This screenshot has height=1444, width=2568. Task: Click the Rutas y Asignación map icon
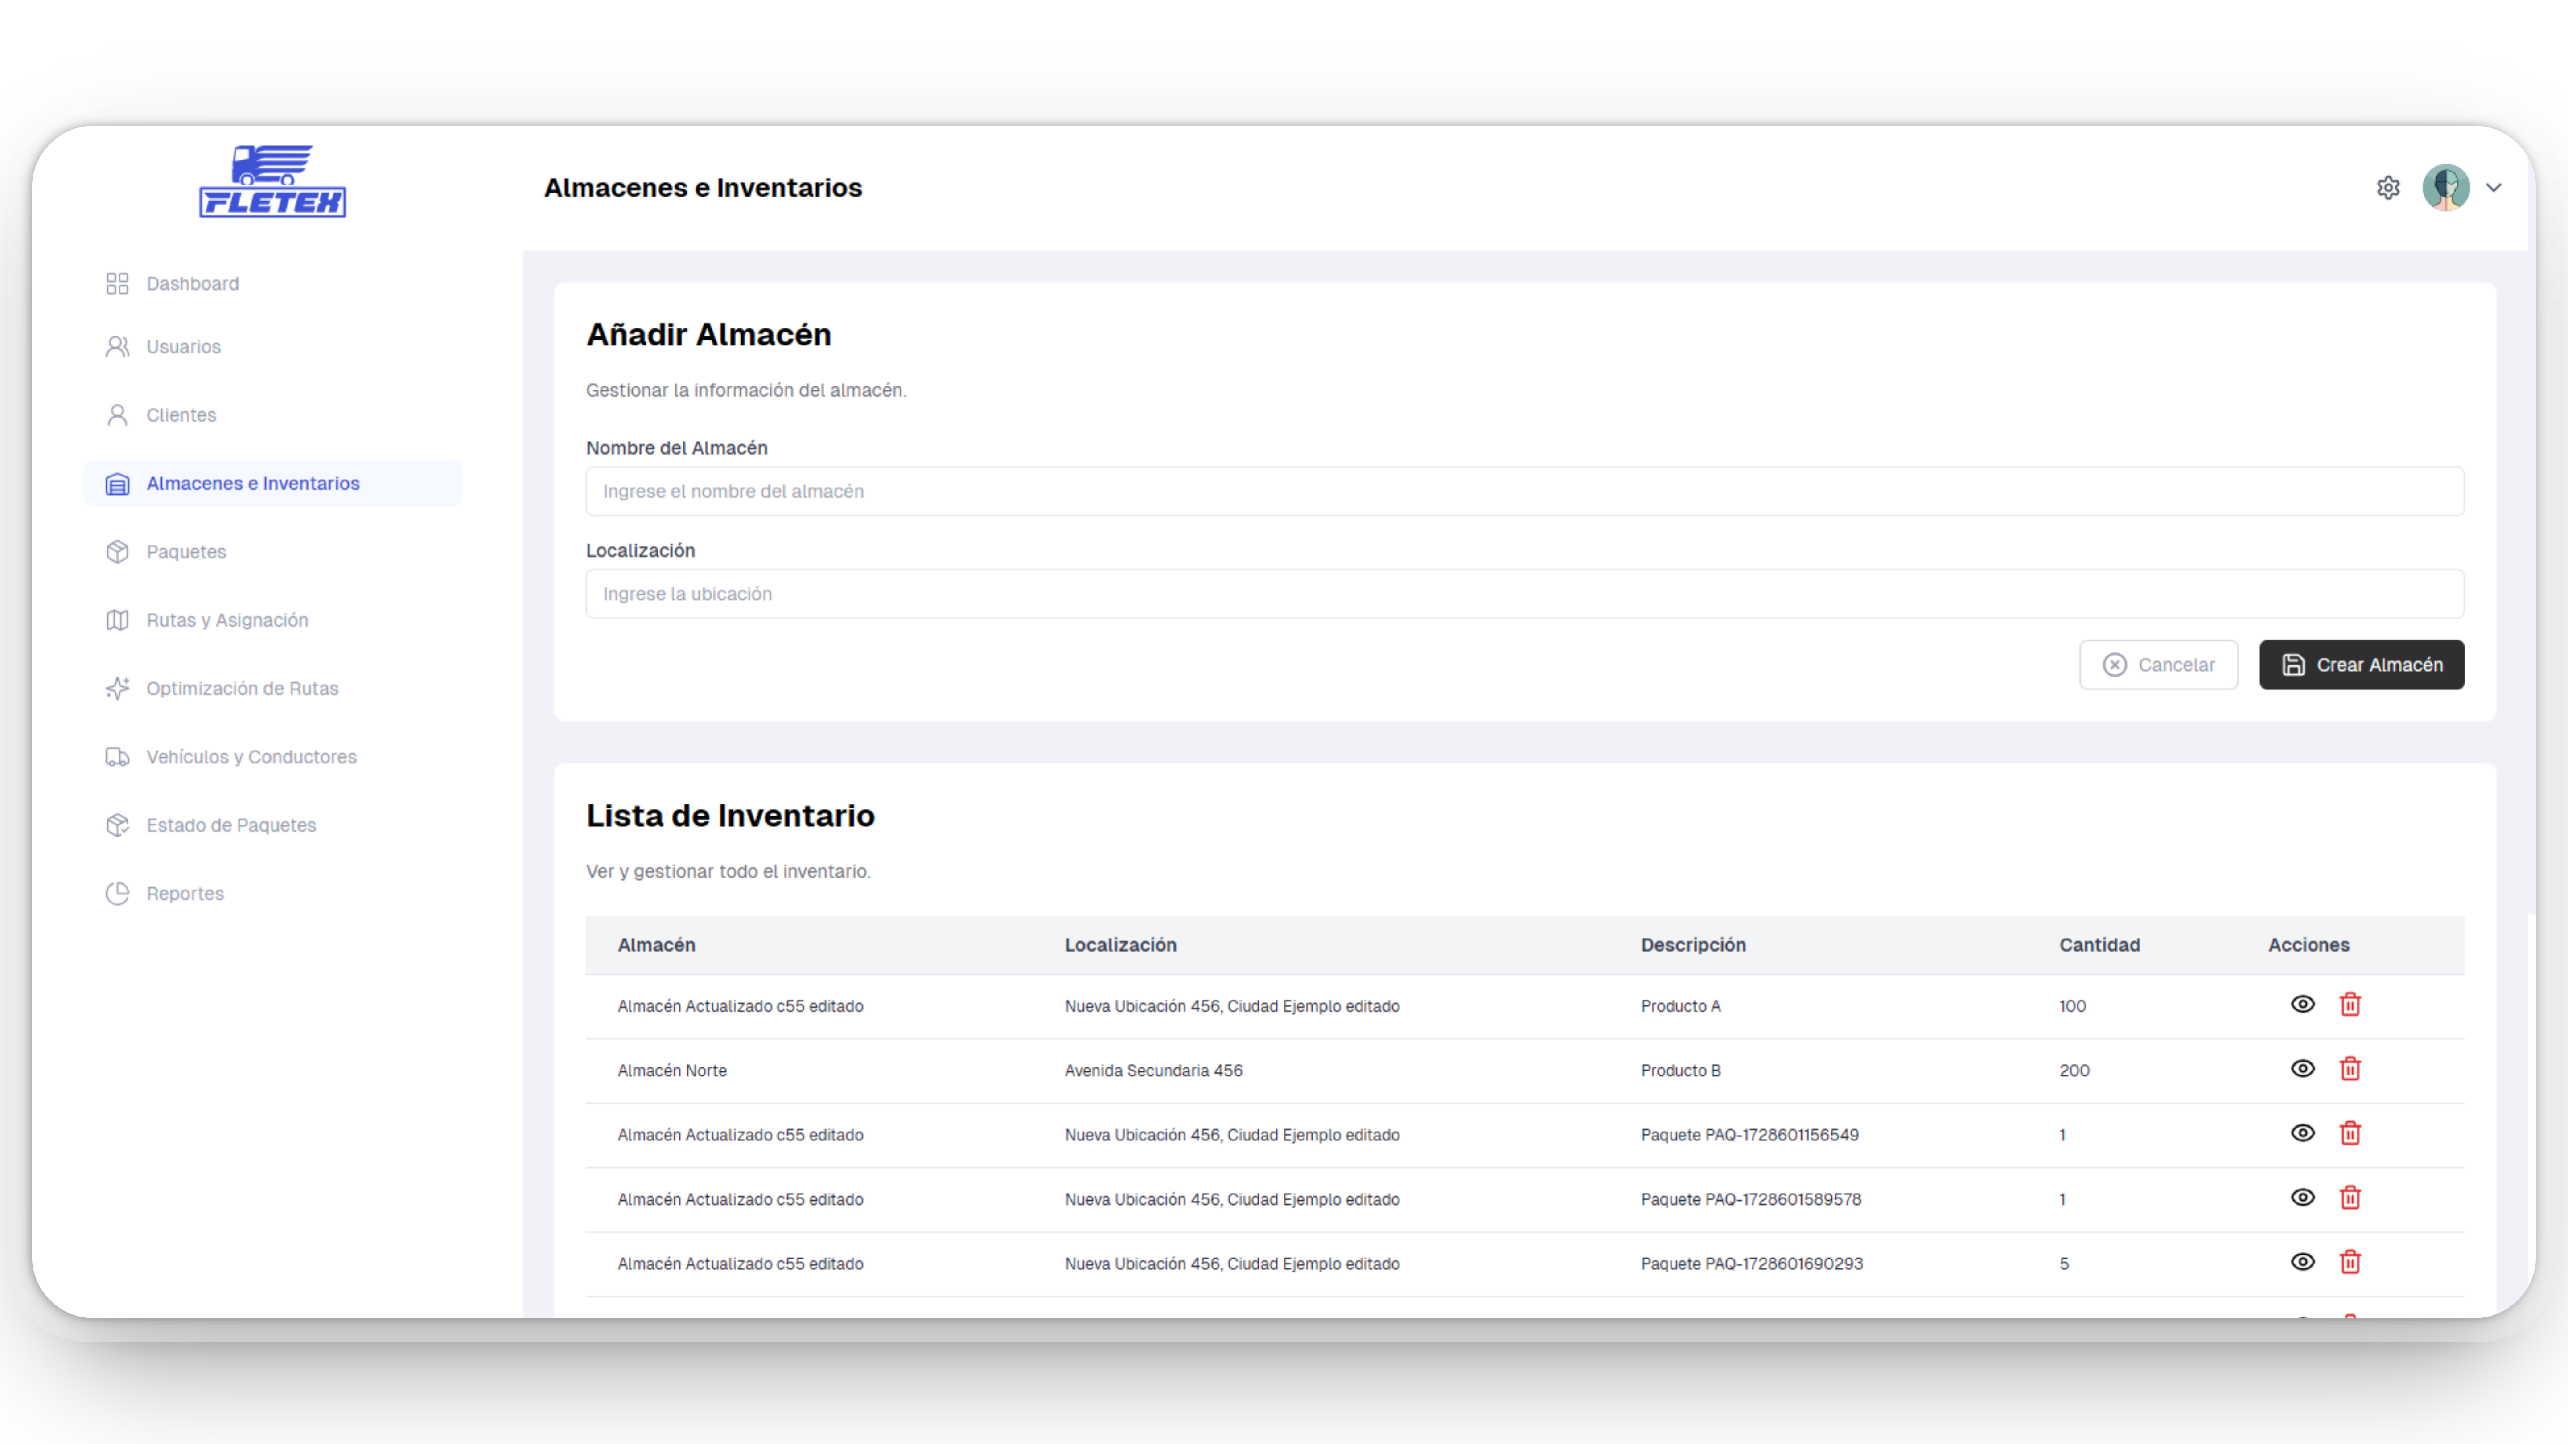118,621
